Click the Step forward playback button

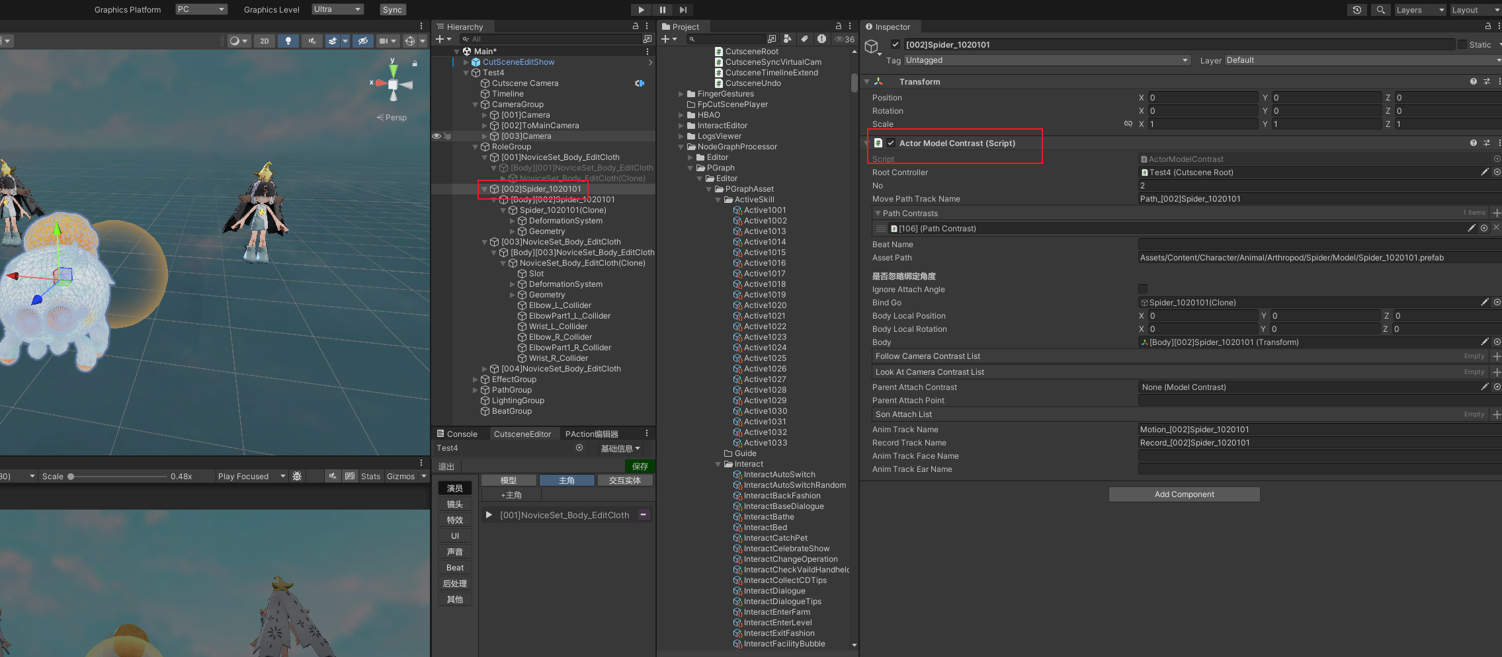click(x=683, y=10)
